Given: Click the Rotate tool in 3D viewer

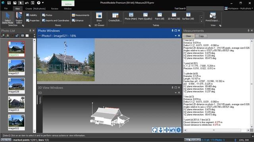Looking at the screenshot, I should click(155, 130).
